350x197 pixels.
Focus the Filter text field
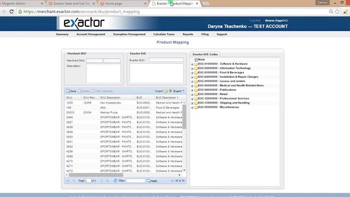136,181
